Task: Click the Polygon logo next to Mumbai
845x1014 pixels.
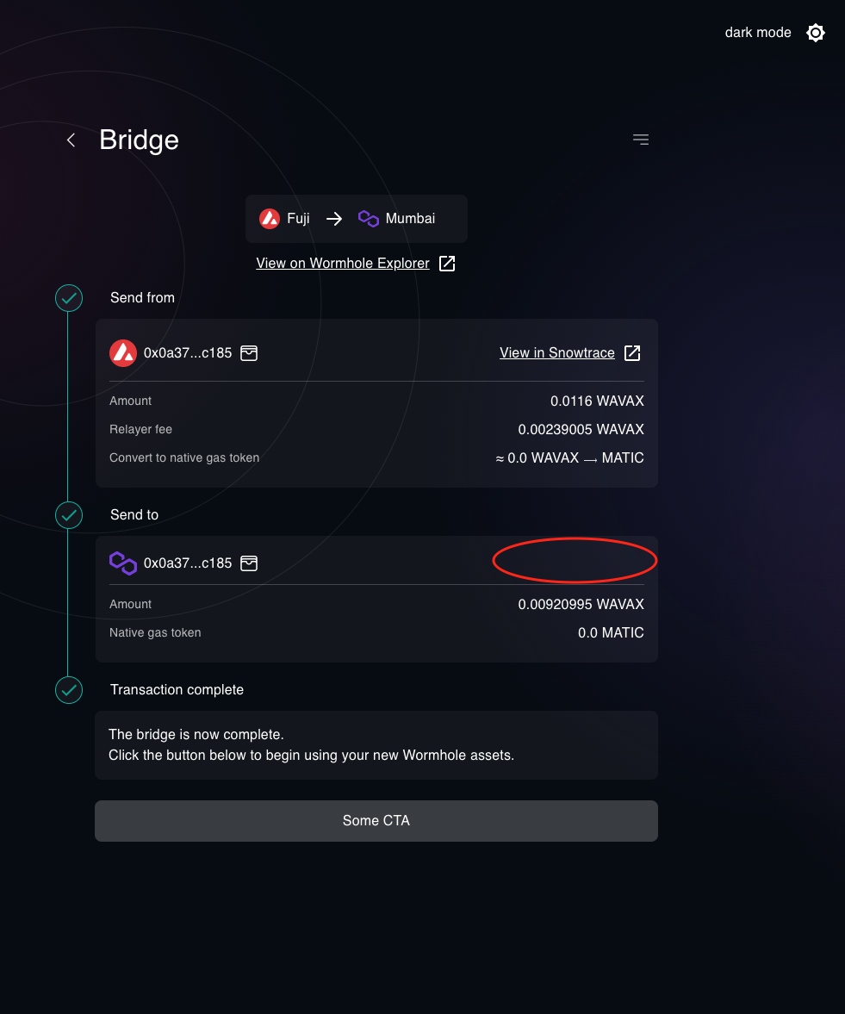Action: pos(368,218)
